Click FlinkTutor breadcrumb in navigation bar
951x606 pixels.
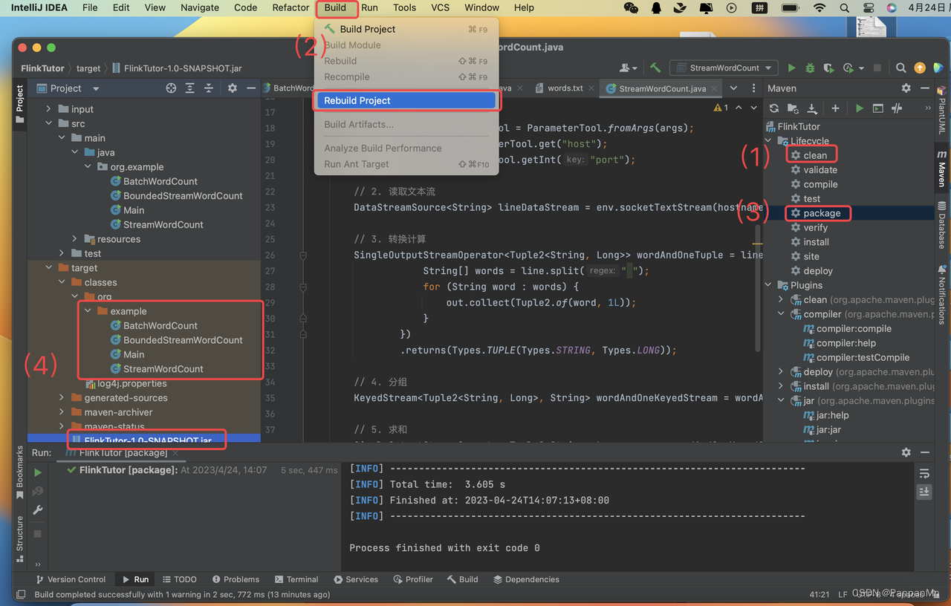42,68
